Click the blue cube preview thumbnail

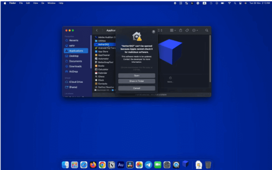click(170, 52)
